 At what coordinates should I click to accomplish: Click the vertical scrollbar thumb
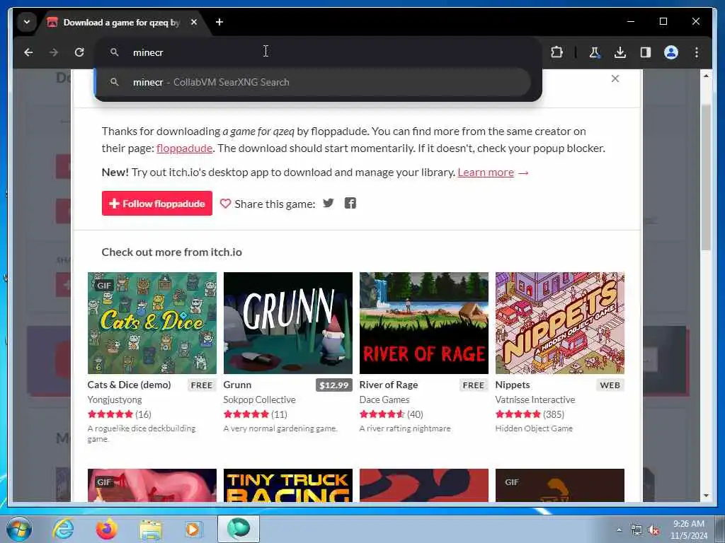coord(706,177)
